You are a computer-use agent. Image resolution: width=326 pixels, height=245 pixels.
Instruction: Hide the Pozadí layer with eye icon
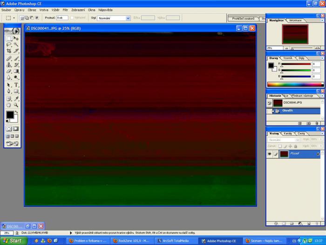point(270,154)
